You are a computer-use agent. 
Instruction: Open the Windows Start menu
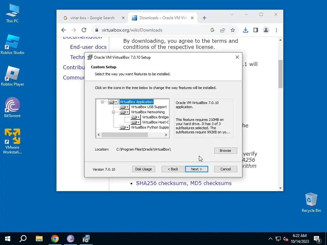[8, 239]
